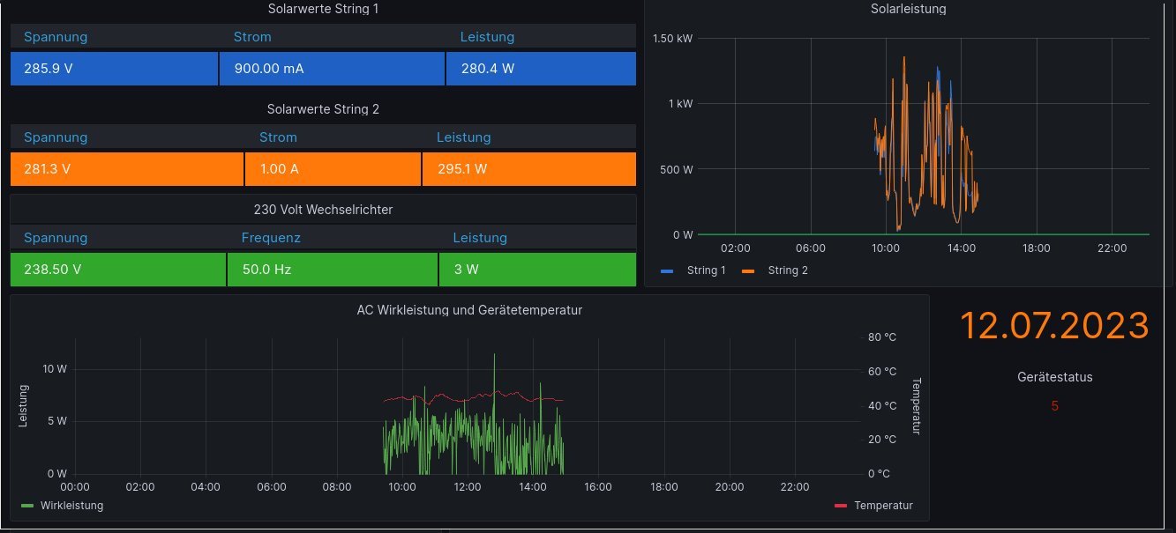Sort String 2 table by Strom header
This screenshot has width=1176, height=533.
278,137
